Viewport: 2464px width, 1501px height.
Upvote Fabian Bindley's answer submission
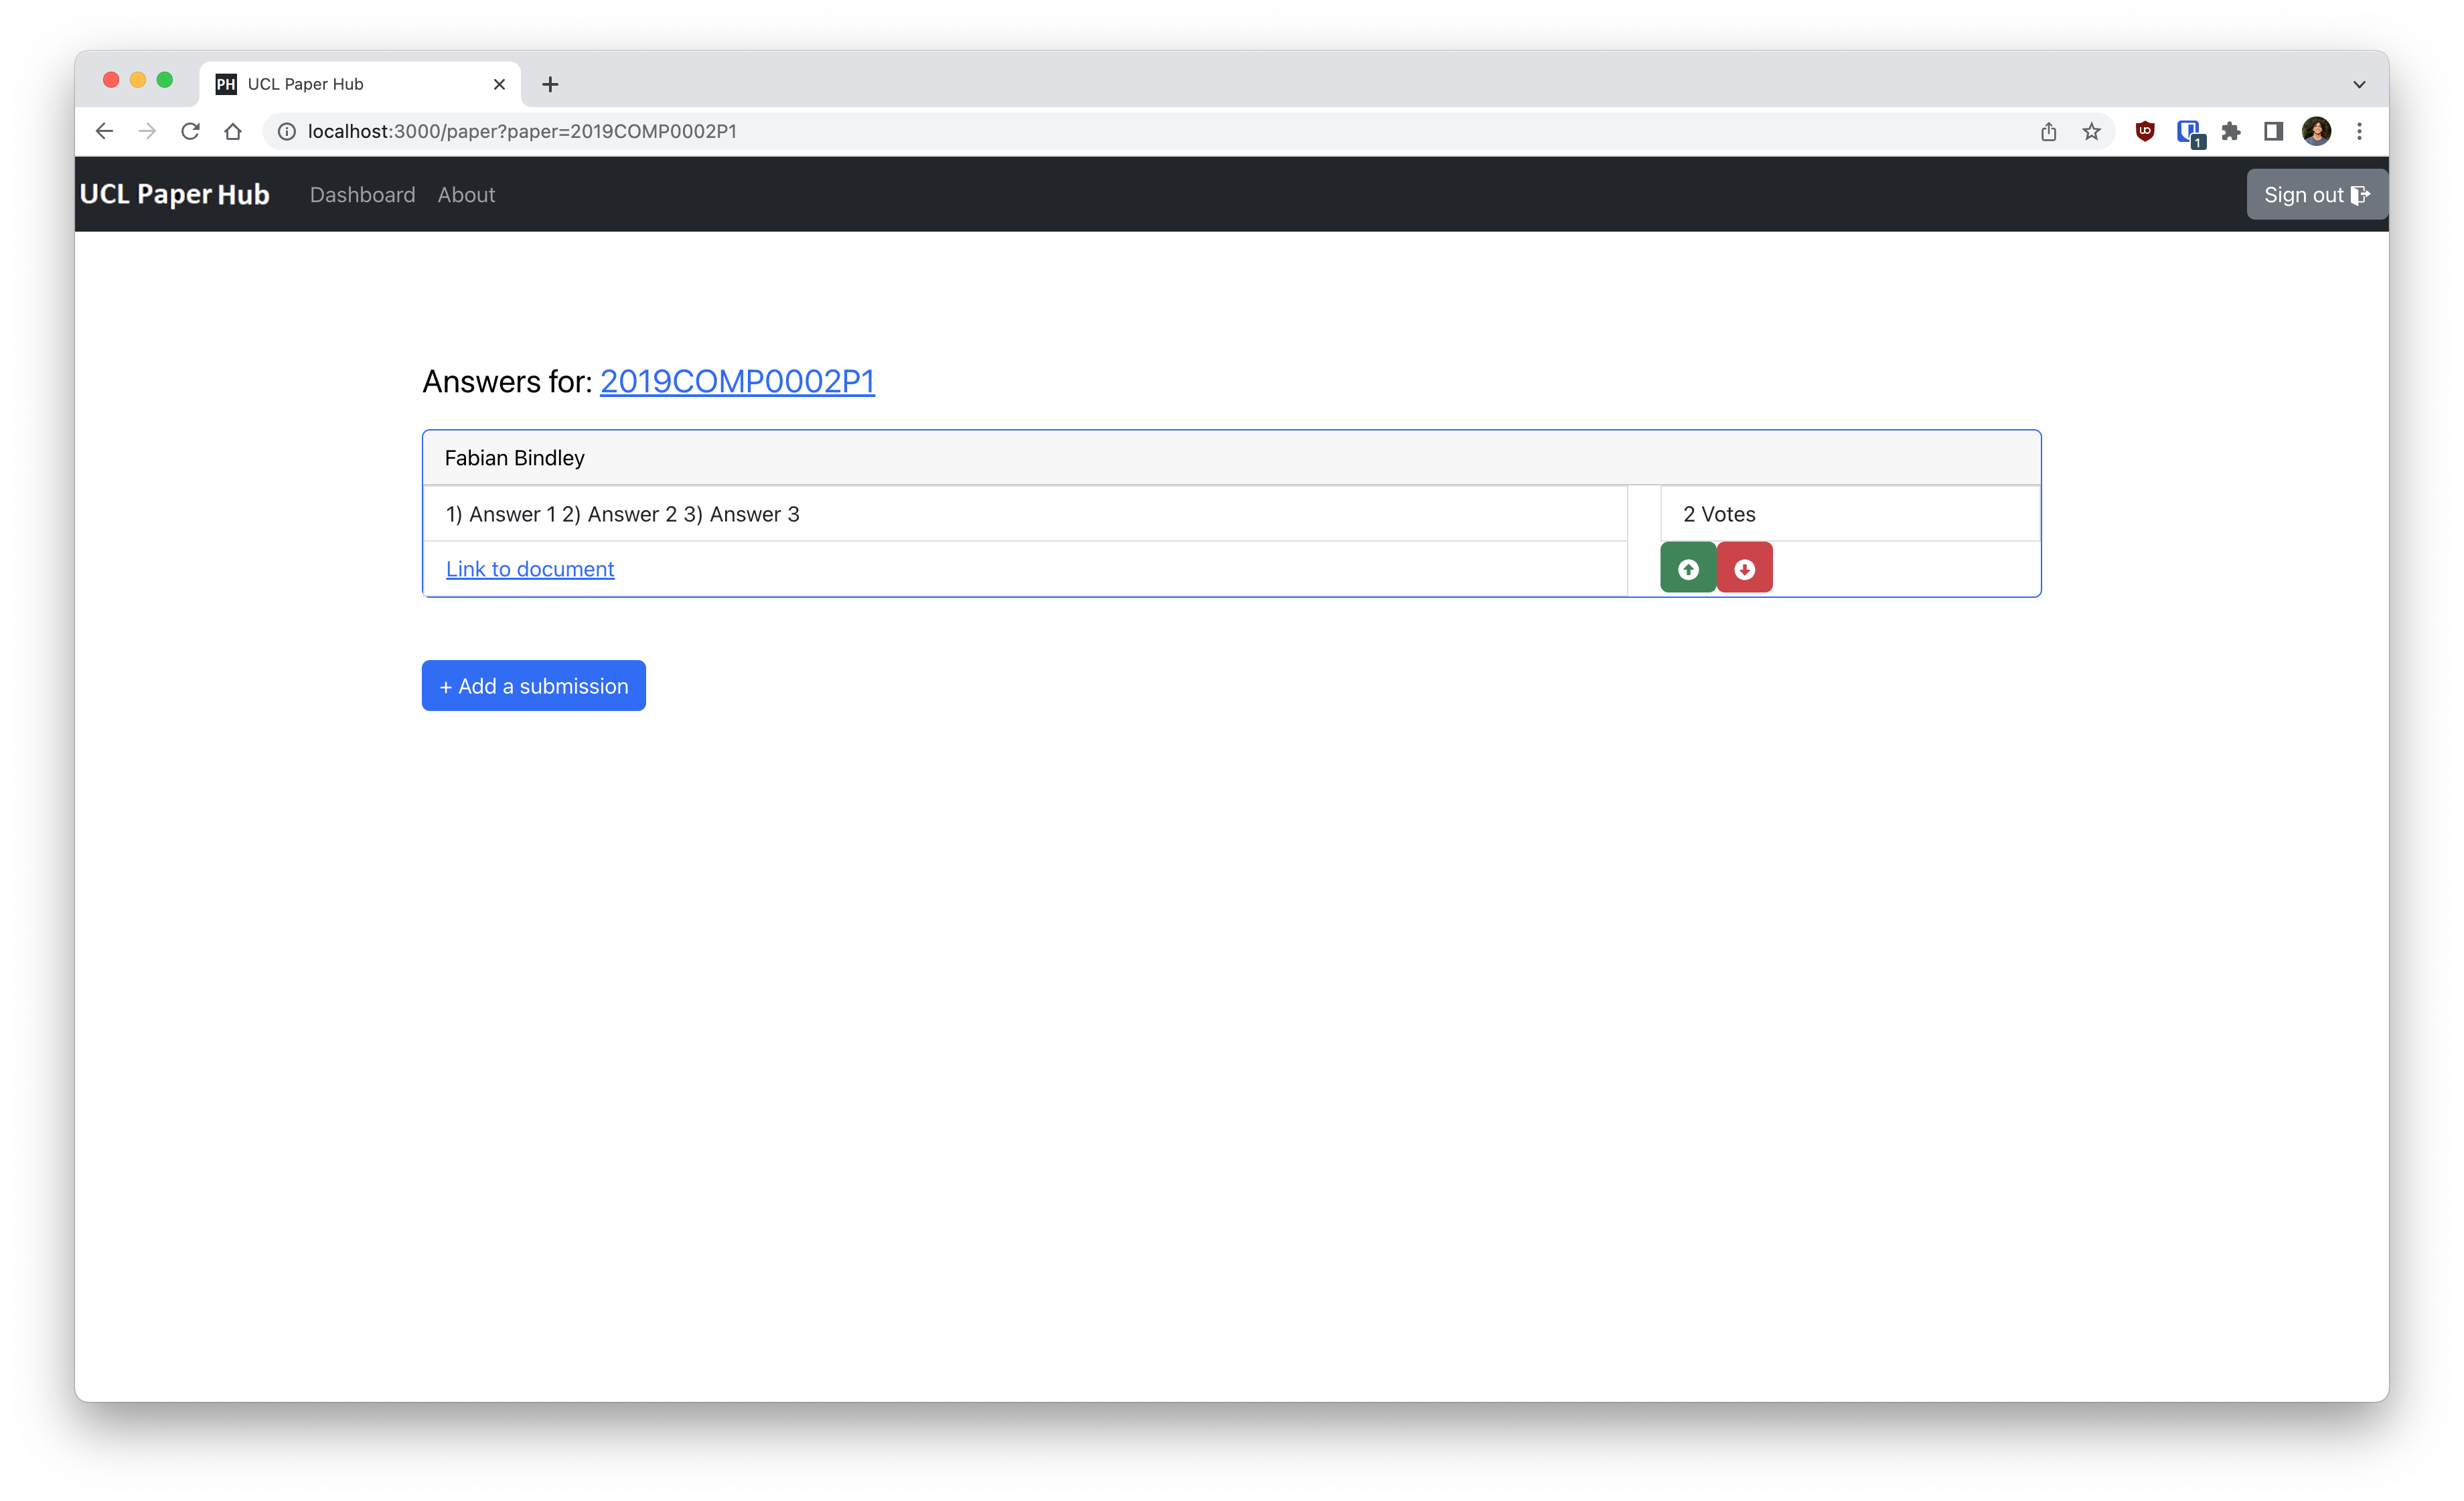[x=1687, y=568]
